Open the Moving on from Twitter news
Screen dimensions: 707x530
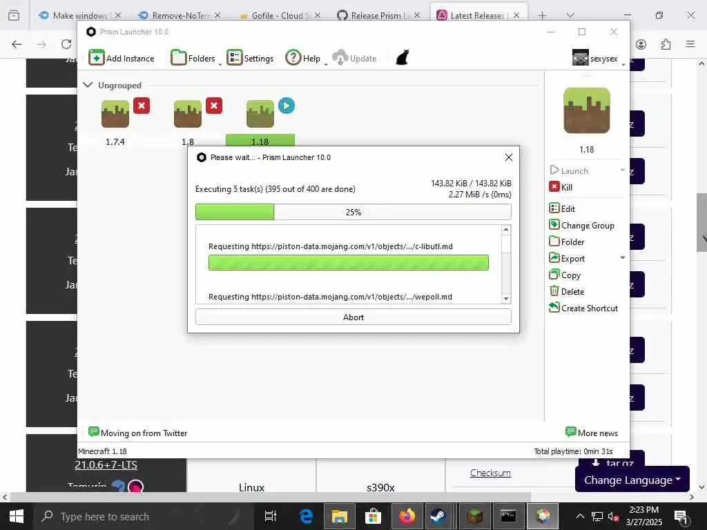coord(138,433)
